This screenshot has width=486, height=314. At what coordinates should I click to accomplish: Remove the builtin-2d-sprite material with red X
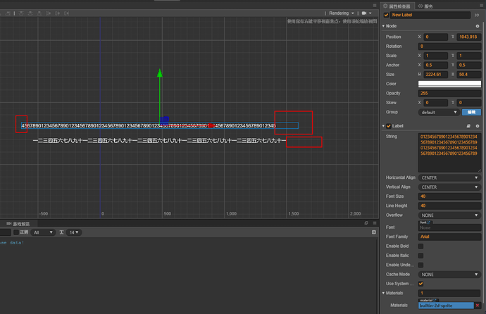click(x=478, y=306)
